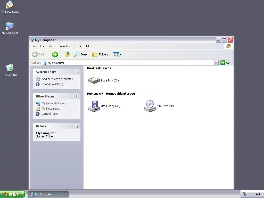Screen dimensions: 264x198
Task: Click the Add or remove programs icon
Action: click(x=38, y=79)
